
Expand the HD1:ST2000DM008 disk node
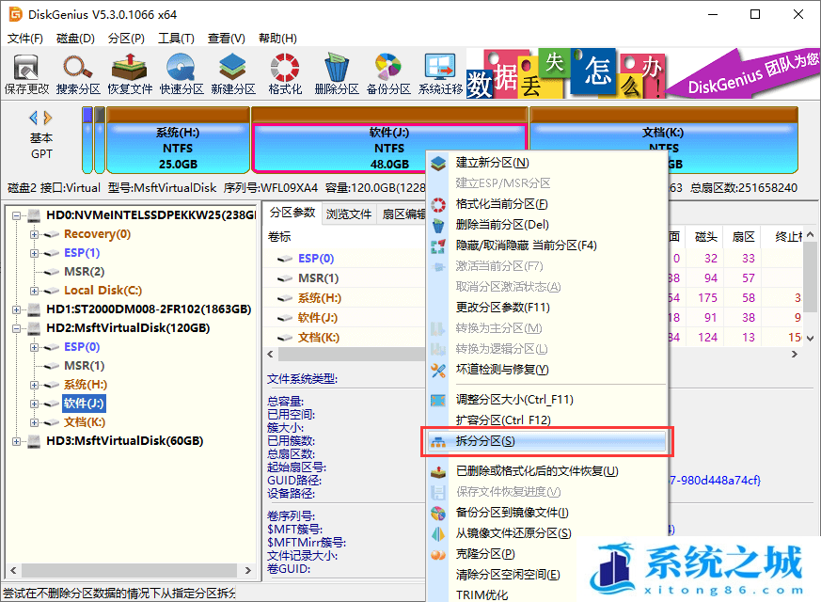click(18, 309)
